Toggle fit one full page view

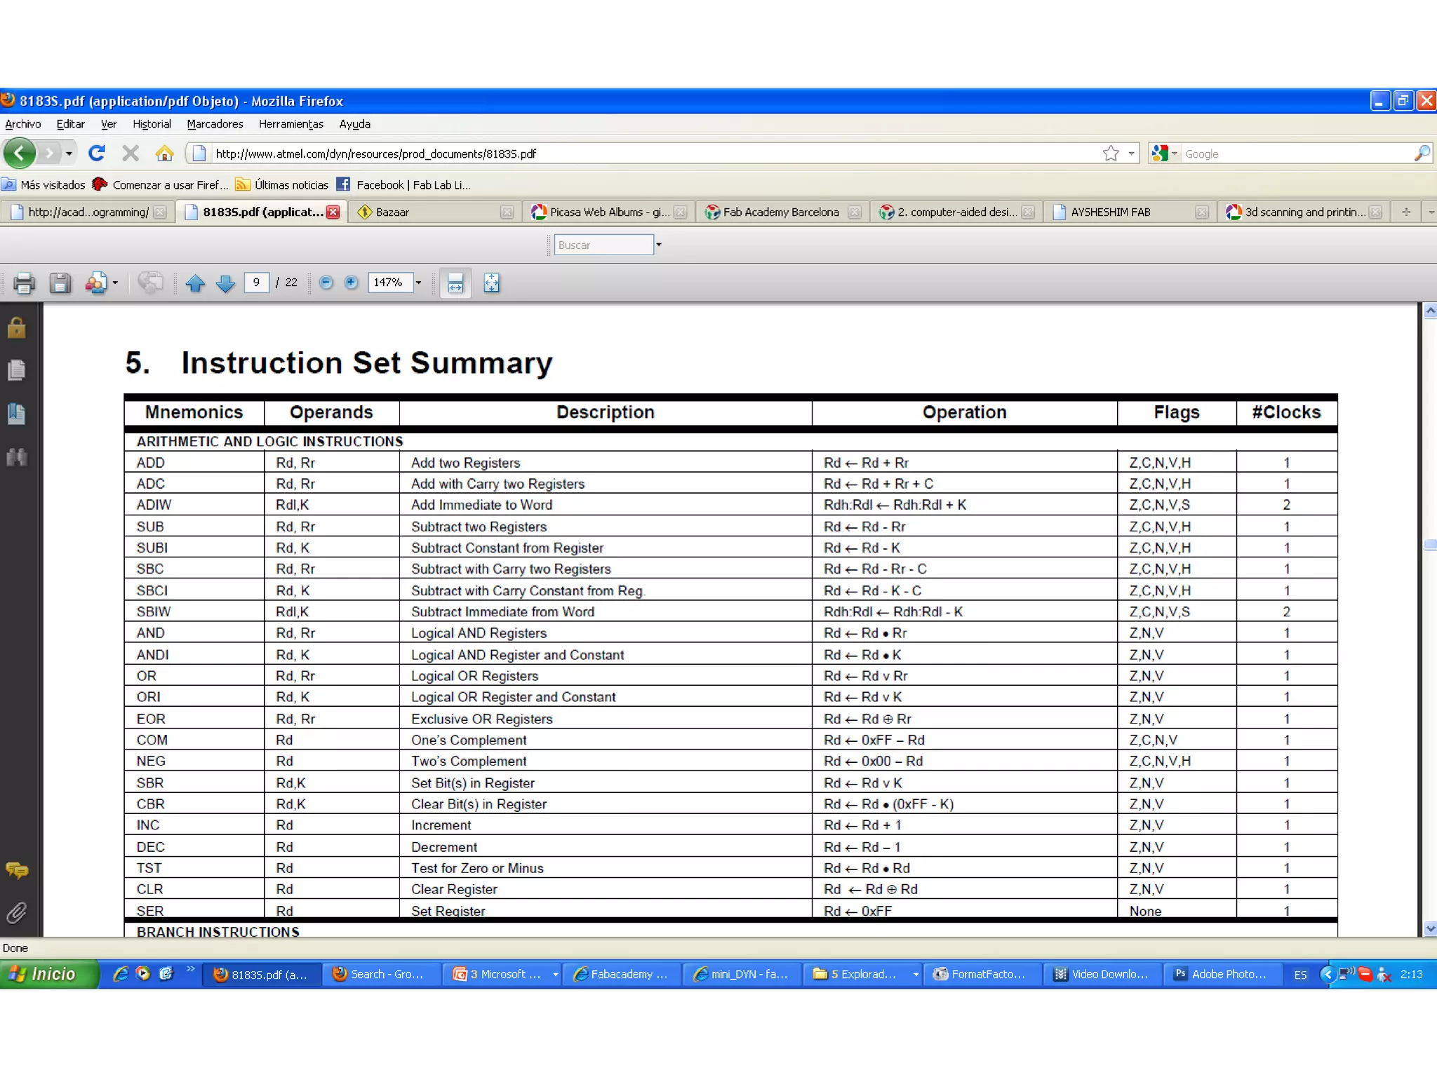pos(492,283)
